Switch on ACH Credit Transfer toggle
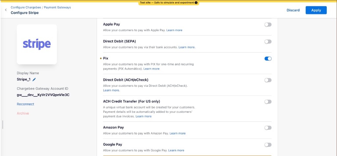This screenshot has height=156, width=337. point(268,102)
